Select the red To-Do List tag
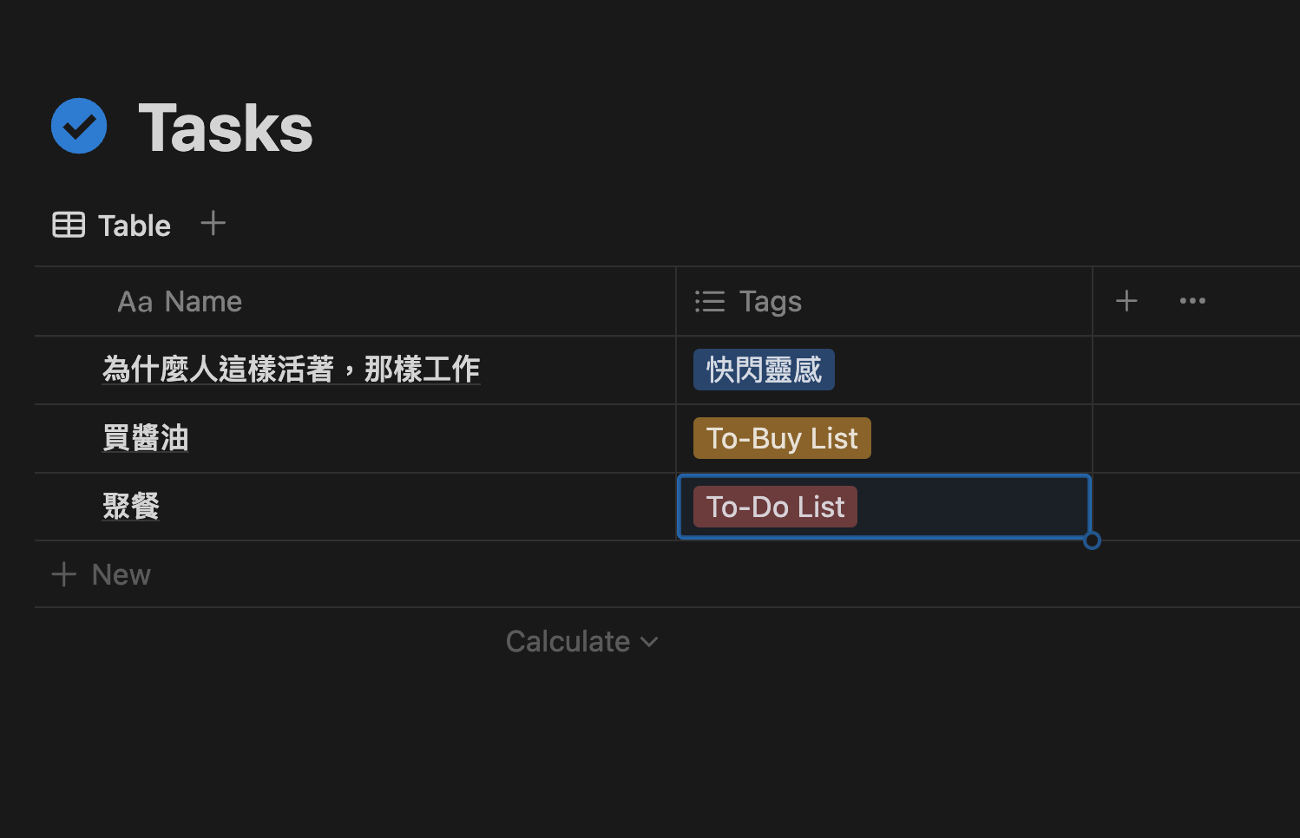 coord(775,507)
